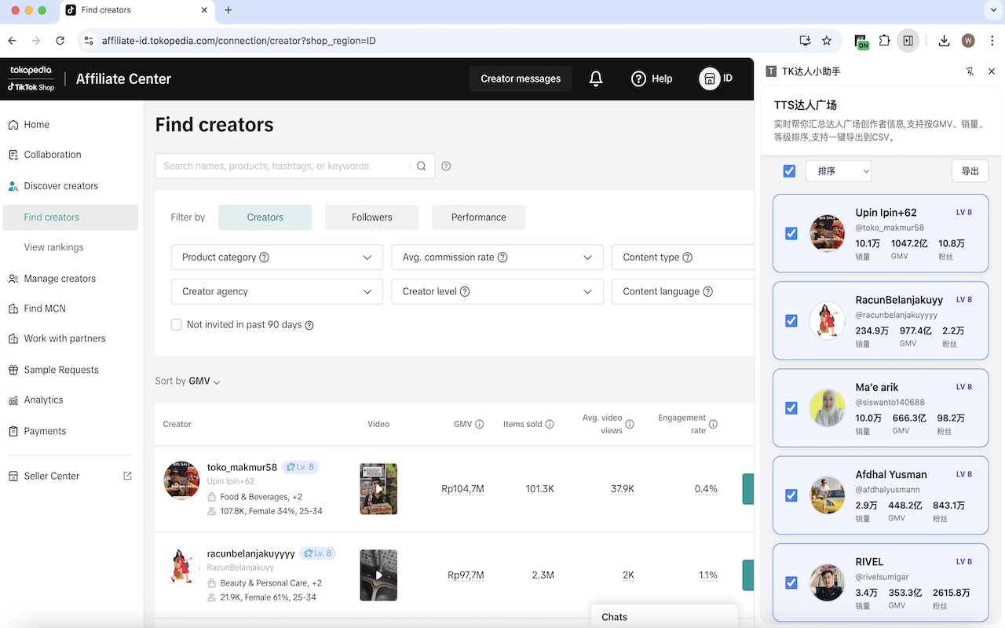The height and width of the screenshot is (628, 1005).
Task: Unpin the TK达人小助手 side panel
Action: click(x=970, y=71)
